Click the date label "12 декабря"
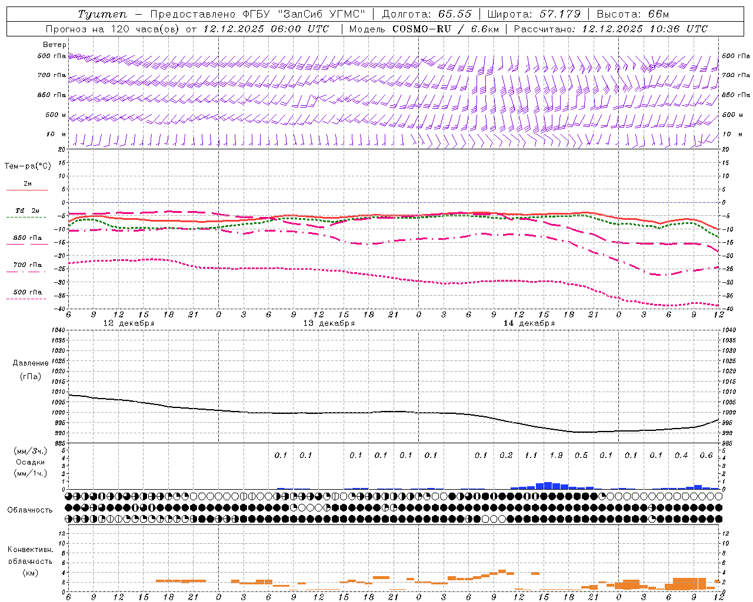Viewport: 753px width, 602px height. click(129, 323)
